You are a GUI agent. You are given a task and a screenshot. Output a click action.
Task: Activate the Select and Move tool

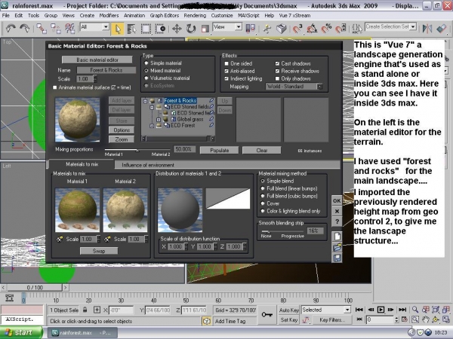177,29
